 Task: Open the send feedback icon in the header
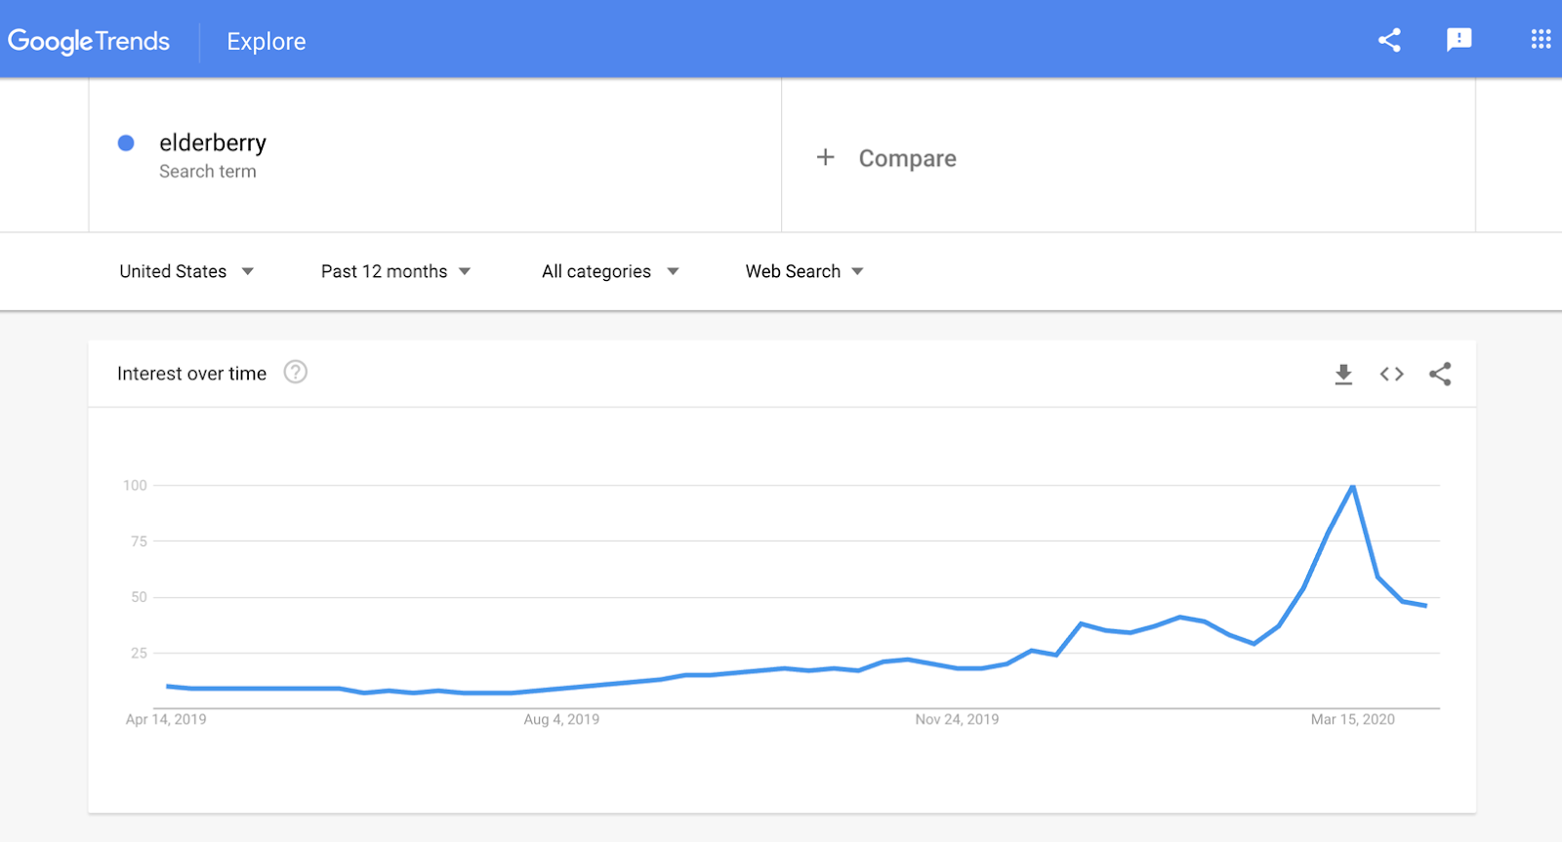pyautogui.click(x=1459, y=40)
